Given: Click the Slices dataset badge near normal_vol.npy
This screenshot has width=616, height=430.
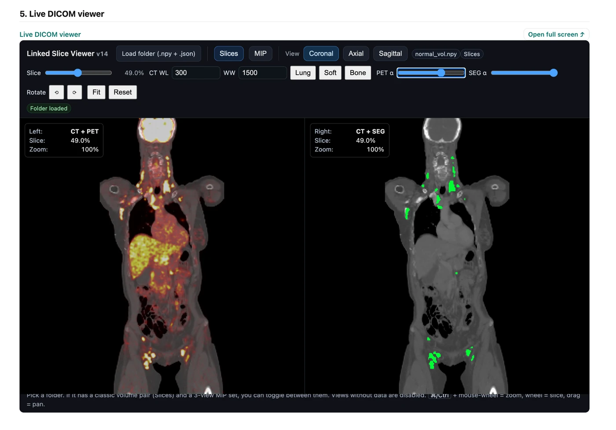Looking at the screenshot, I should click(472, 54).
